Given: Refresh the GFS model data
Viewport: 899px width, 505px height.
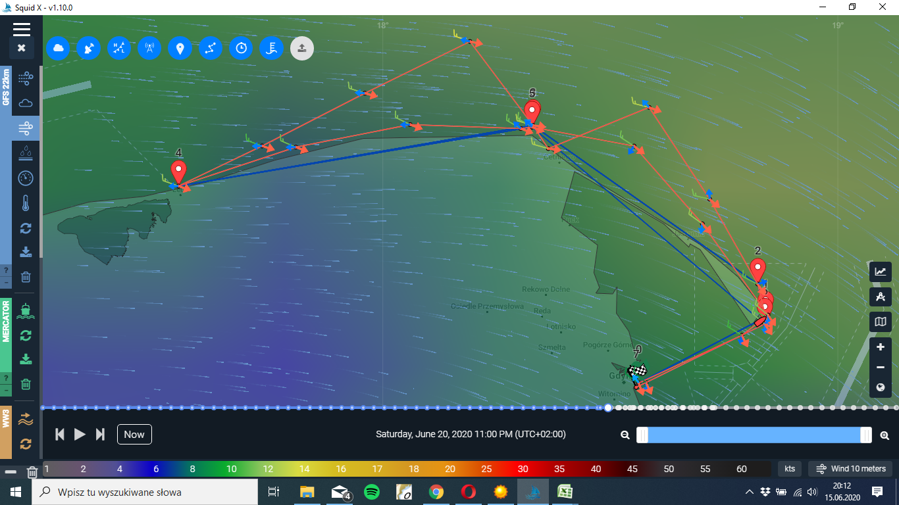Looking at the screenshot, I should pyautogui.click(x=26, y=228).
